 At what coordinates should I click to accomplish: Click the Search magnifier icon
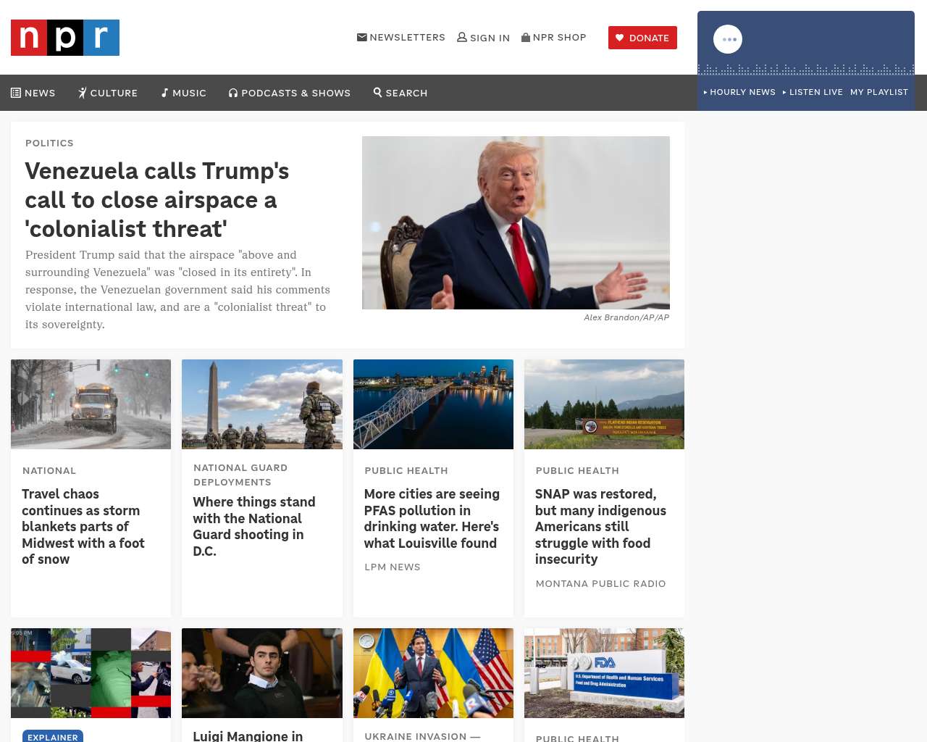pyautogui.click(x=378, y=92)
